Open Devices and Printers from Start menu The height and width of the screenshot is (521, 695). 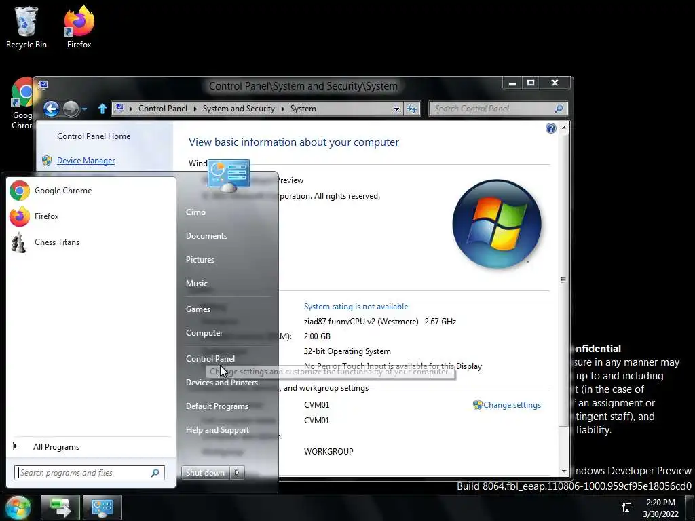pyautogui.click(x=222, y=383)
